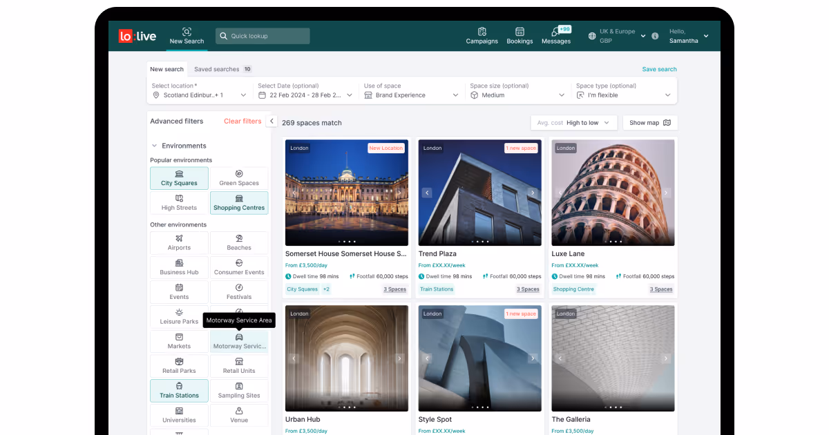Click the info icon beside region selector
The width and height of the screenshot is (829, 435).
[655, 36]
